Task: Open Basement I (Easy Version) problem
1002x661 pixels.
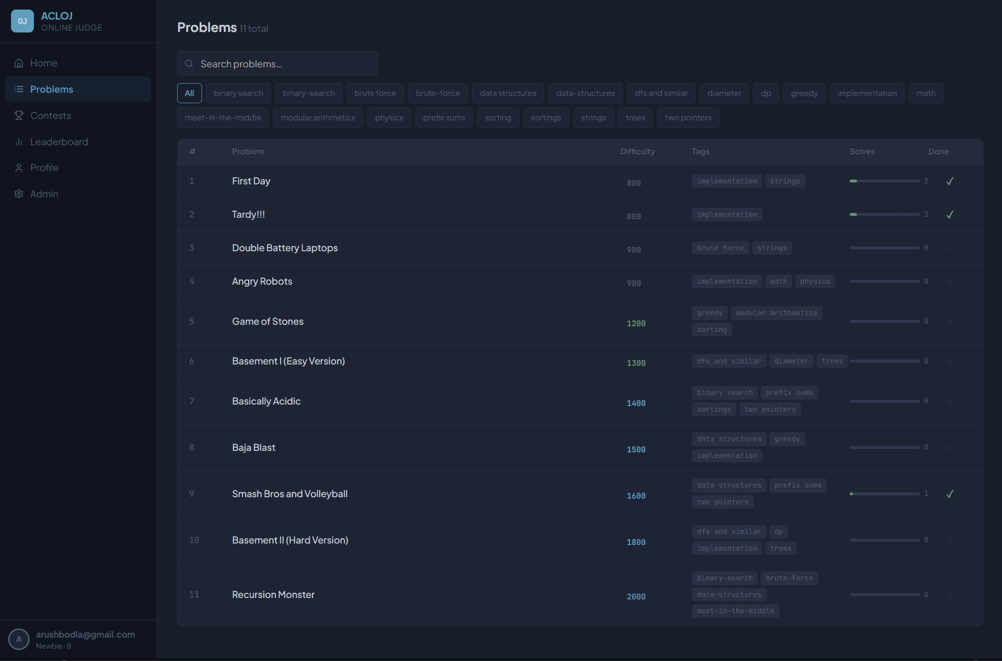Action: click(288, 361)
